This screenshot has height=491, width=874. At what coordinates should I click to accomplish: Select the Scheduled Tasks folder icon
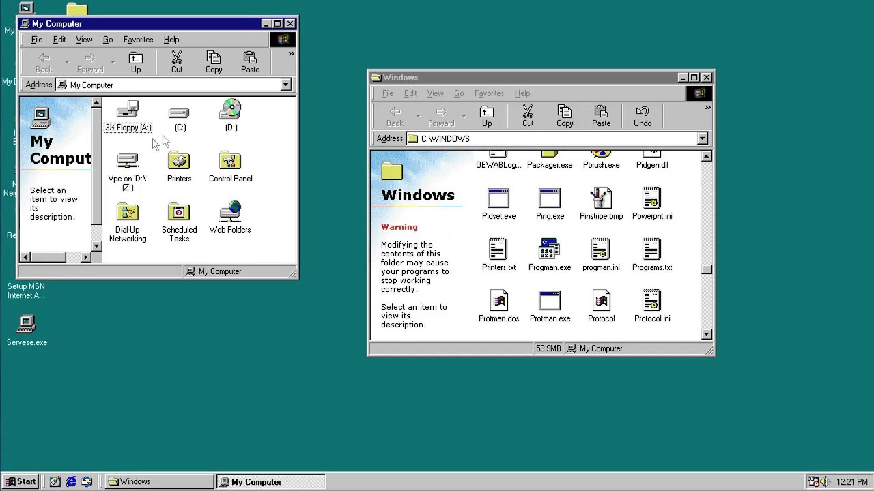(179, 223)
